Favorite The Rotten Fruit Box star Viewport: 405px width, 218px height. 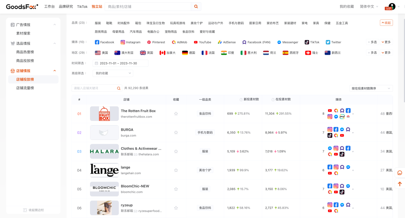click(x=176, y=113)
